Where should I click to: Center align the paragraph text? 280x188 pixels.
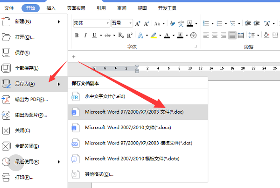tap(215, 35)
